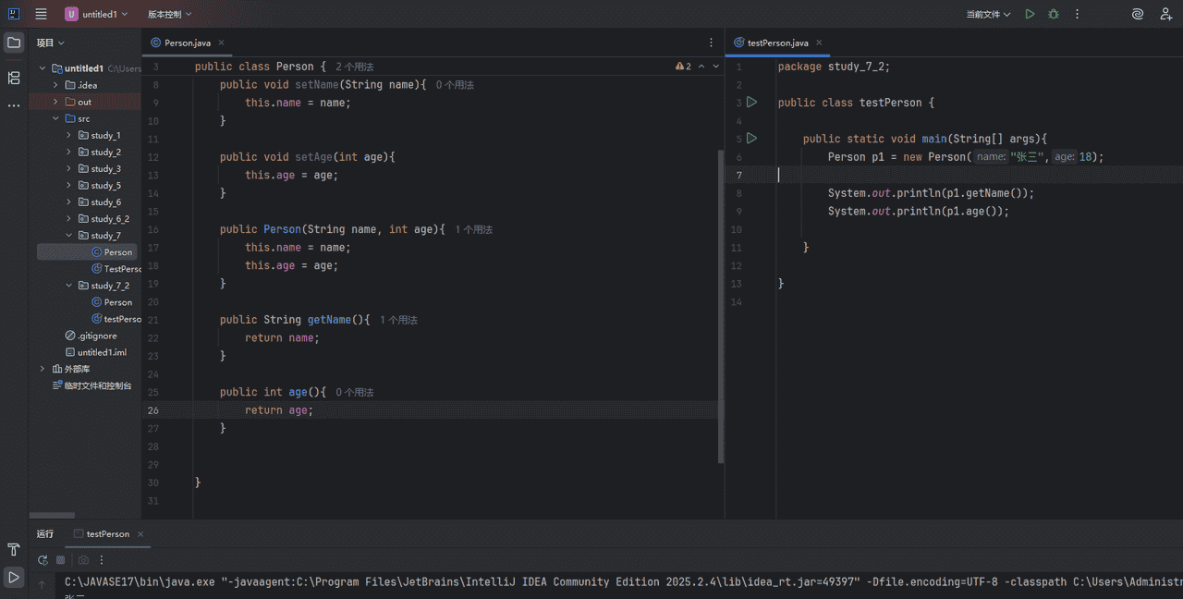Image resolution: width=1183 pixels, height=599 pixels.
Task: Toggle the Run tool window button
Action: coord(14,577)
